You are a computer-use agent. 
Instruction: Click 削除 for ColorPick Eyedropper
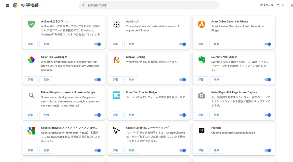point(46,79)
